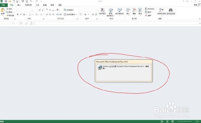Click the Paste clipboard icon
Screen dimensions: 201x123
(3, 10)
